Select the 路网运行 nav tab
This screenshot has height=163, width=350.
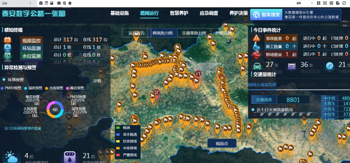pos(149,13)
